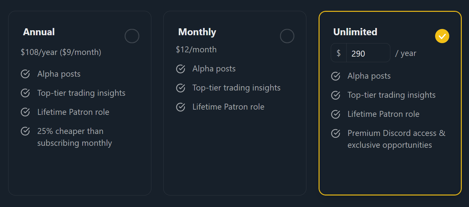Click the Monthly plan title
Image resolution: width=469 pixels, height=207 pixels.
(x=197, y=32)
